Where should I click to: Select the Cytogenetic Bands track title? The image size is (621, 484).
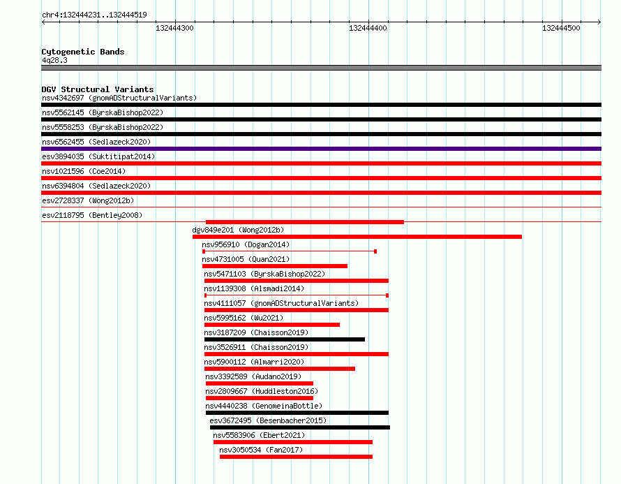pyautogui.click(x=83, y=52)
